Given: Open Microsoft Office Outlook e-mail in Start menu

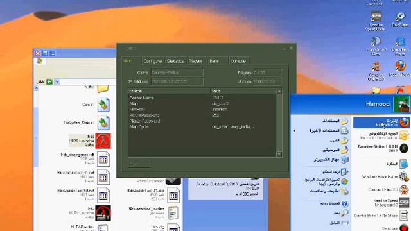Looking at the screenshot, I should coord(381,135).
